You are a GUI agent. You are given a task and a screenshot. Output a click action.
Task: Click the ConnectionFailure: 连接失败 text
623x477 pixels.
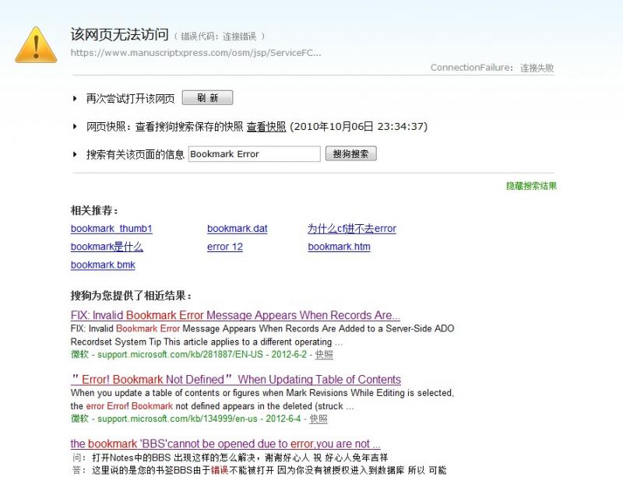pyautogui.click(x=492, y=68)
